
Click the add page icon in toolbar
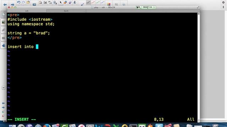(40, 2)
